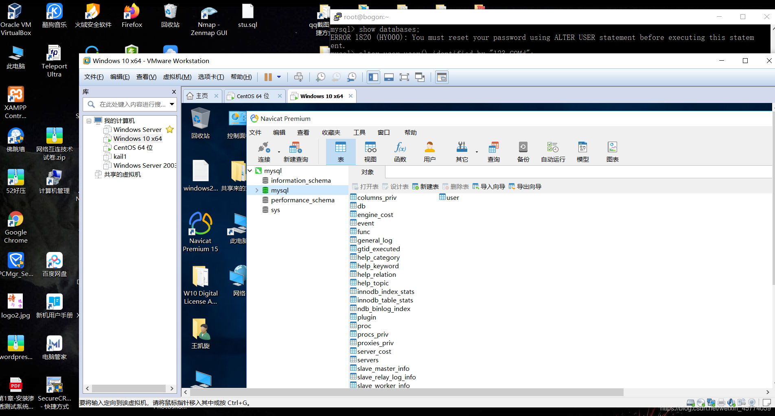Click VMware revert to snapshot icon
Screen dimensions: 775x416
point(336,77)
